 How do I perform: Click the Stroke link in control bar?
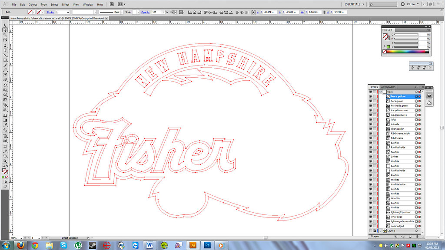[50, 12]
